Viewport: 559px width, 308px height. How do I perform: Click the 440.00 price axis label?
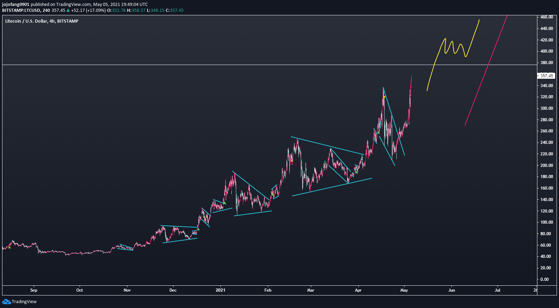tap(546, 29)
